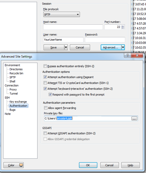Click the 5:08:04 timestamp in background list
Viewport: 146px width, 173px height.
[139, 19]
